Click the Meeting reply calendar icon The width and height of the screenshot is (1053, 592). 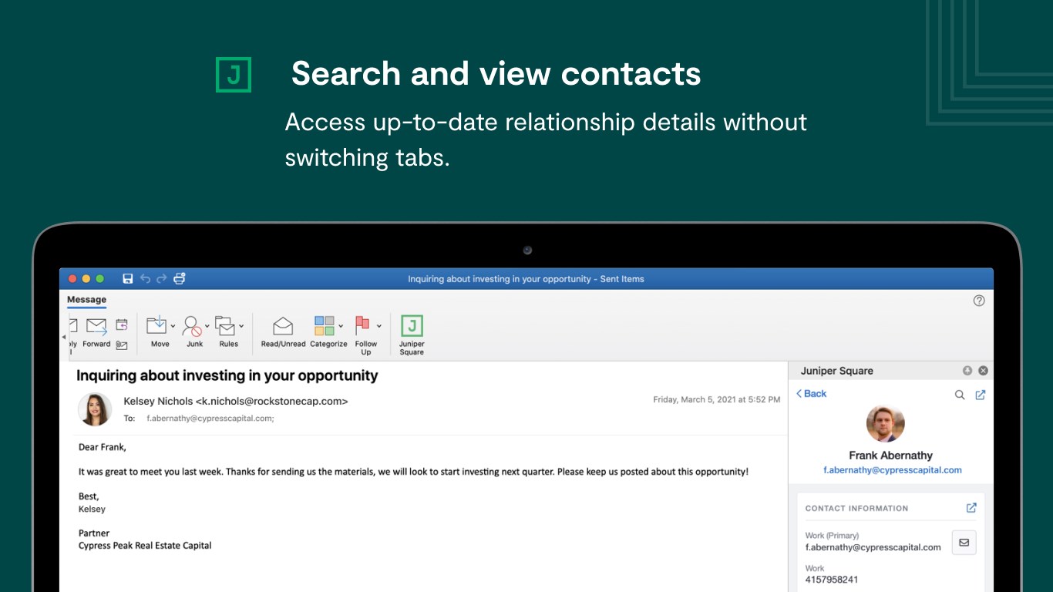click(122, 325)
